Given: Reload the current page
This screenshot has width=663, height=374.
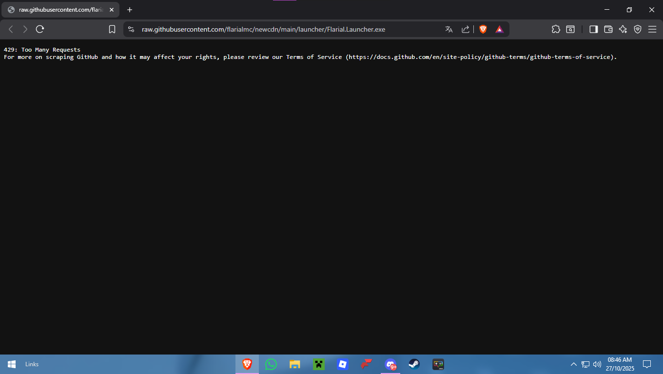Looking at the screenshot, I should (40, 29).
